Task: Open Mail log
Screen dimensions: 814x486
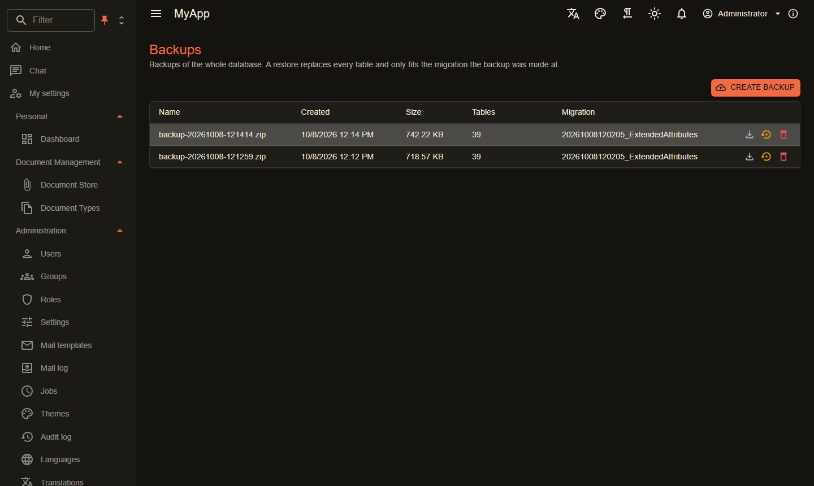Action: (68, 368)
